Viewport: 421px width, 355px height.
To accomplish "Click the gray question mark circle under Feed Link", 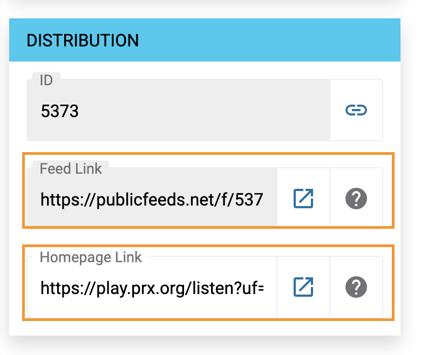I will coord(356,199).
